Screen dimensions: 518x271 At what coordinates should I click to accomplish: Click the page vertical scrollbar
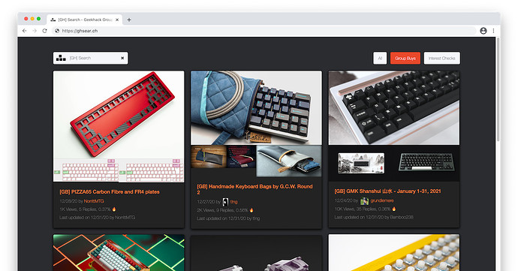[x=498, y=89]
